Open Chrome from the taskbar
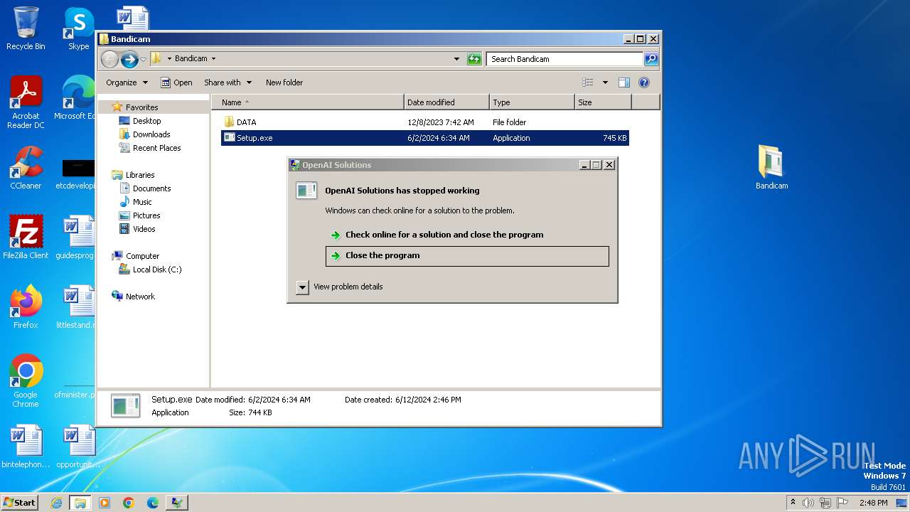The height and width of the screenshot is (512, 910). [x=129, y=503]
